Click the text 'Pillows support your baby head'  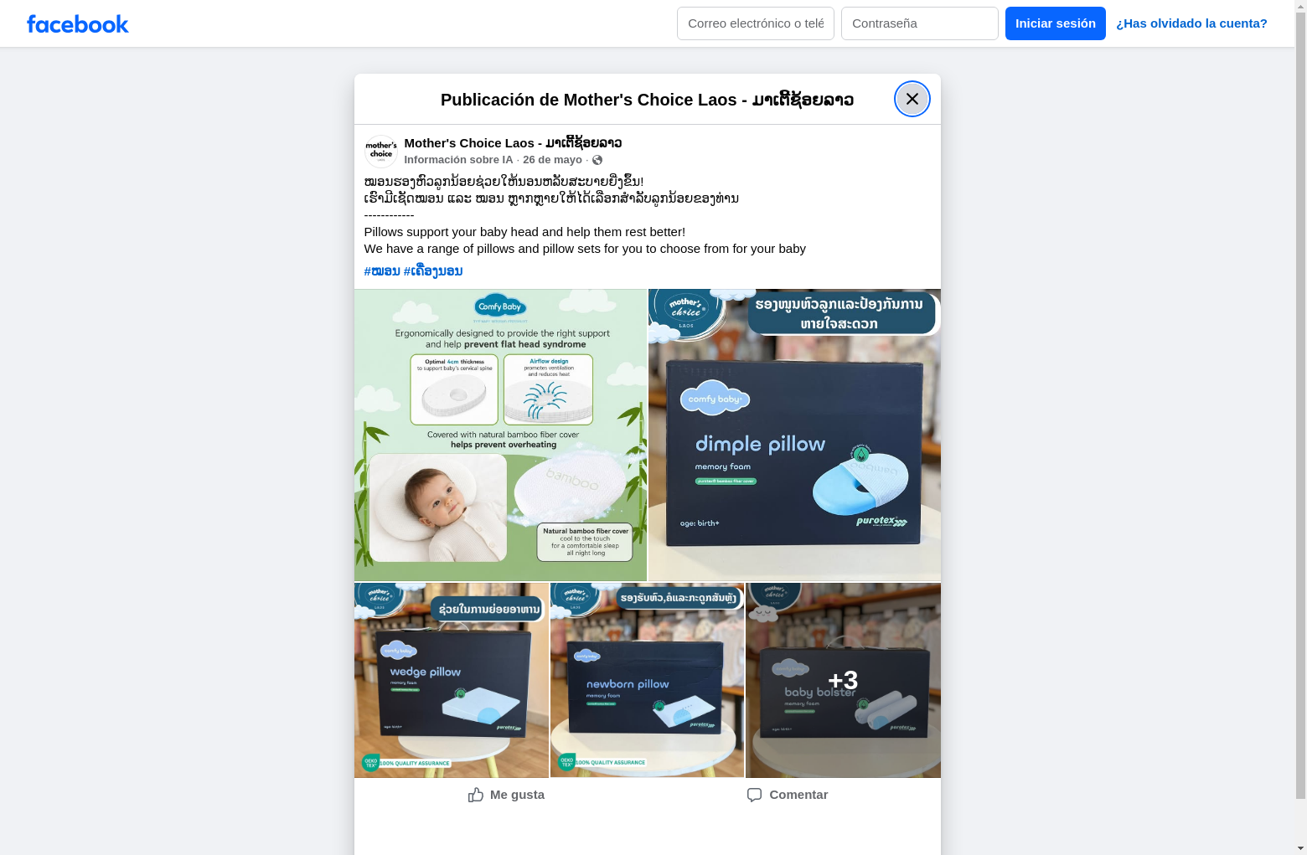(451, 232)
